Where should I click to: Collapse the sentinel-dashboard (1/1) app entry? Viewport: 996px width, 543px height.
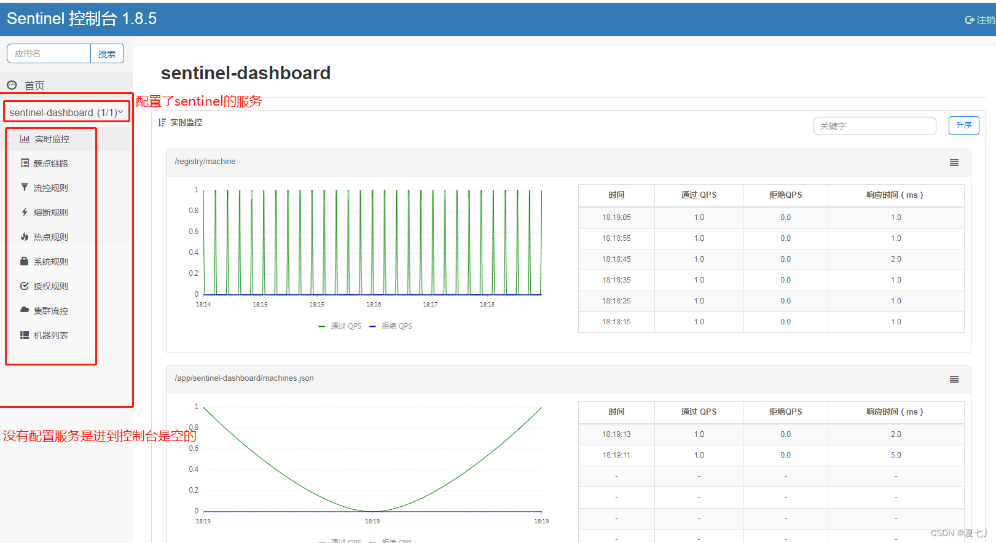(x=66, y=112)
